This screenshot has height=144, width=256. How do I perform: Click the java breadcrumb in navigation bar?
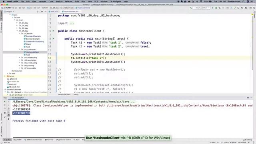click(30, 8)
